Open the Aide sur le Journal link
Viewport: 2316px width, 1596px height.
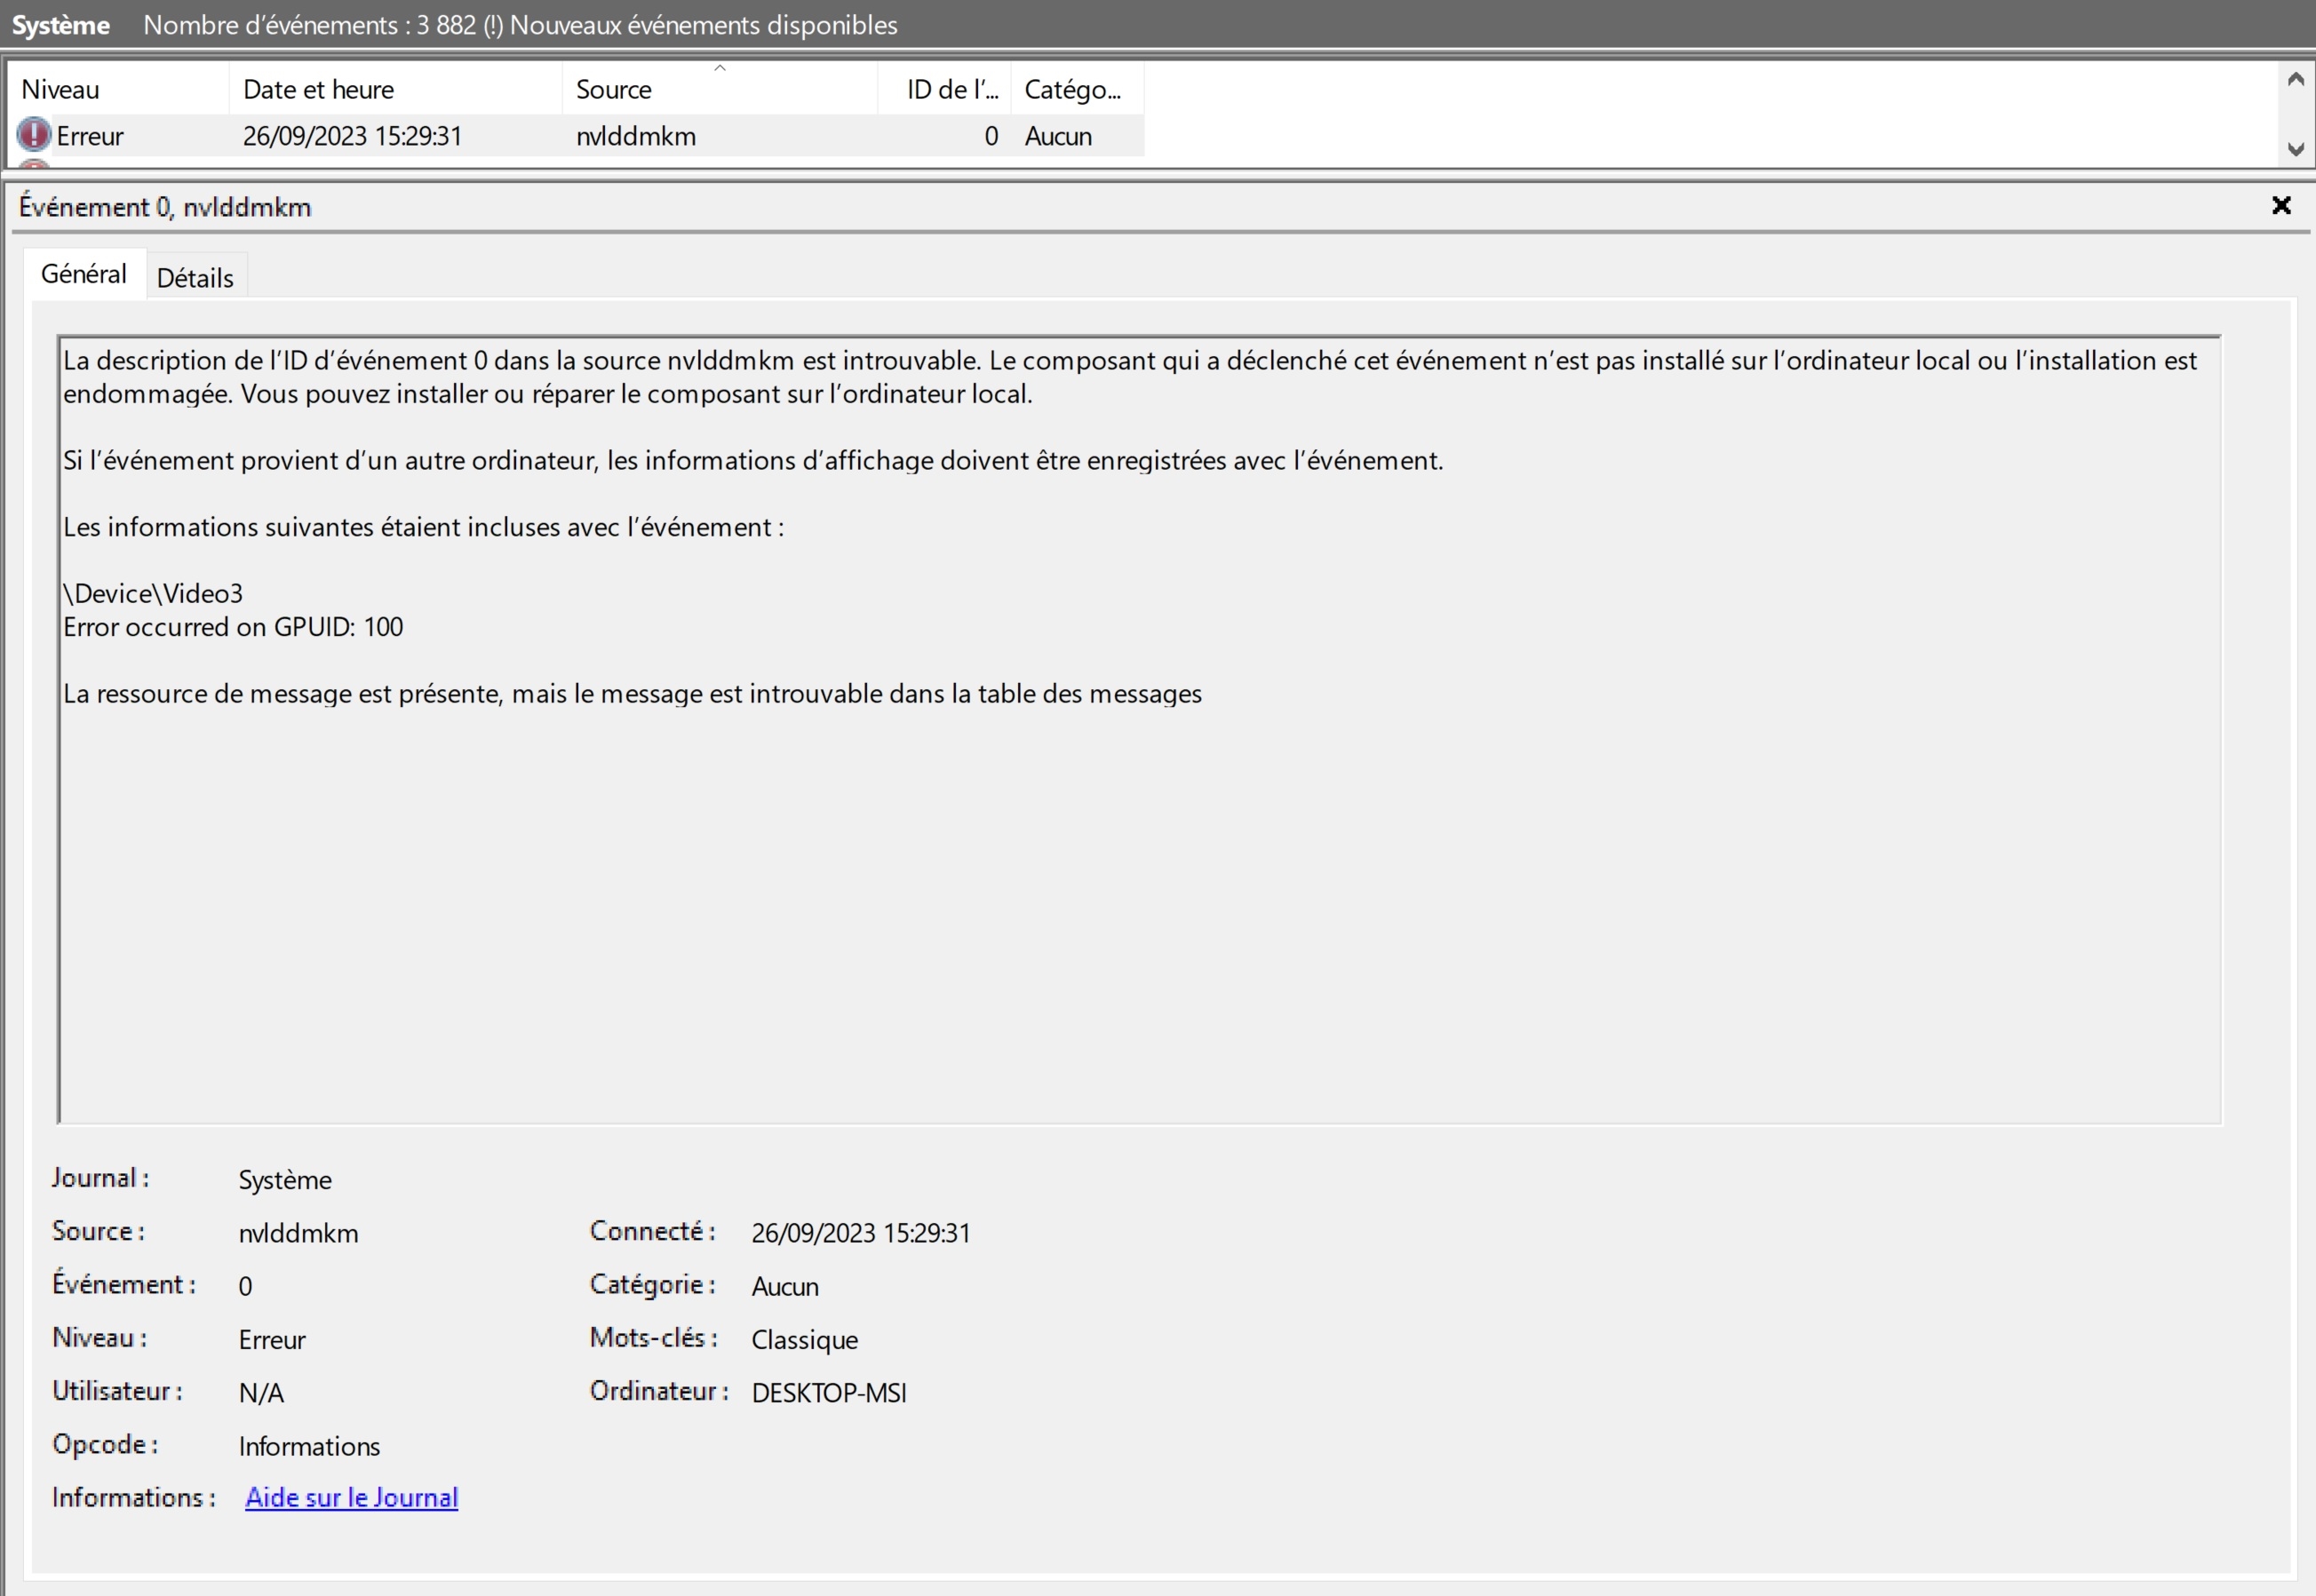[x=351, y=1497]
